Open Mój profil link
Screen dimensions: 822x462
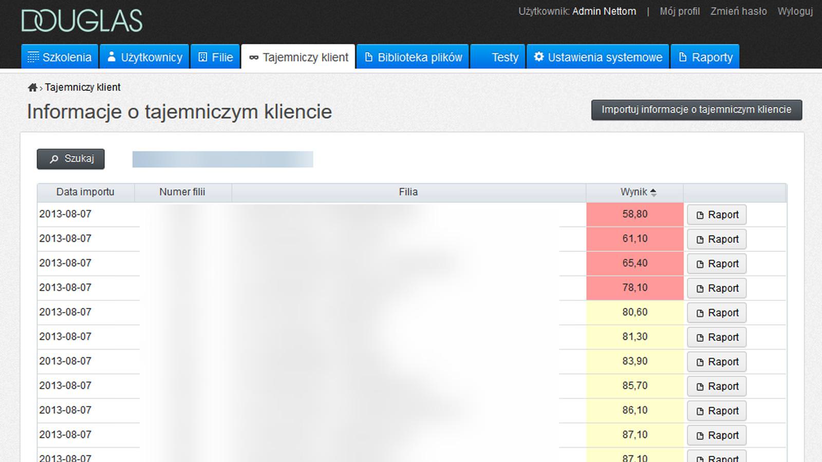(679, 11)
